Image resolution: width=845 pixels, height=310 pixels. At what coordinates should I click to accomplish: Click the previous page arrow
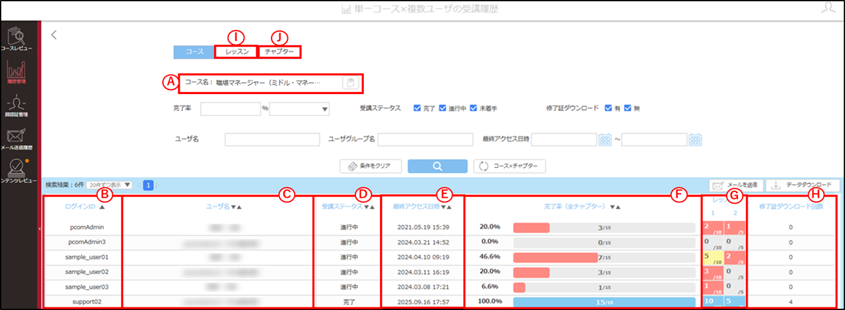point(138,185)
